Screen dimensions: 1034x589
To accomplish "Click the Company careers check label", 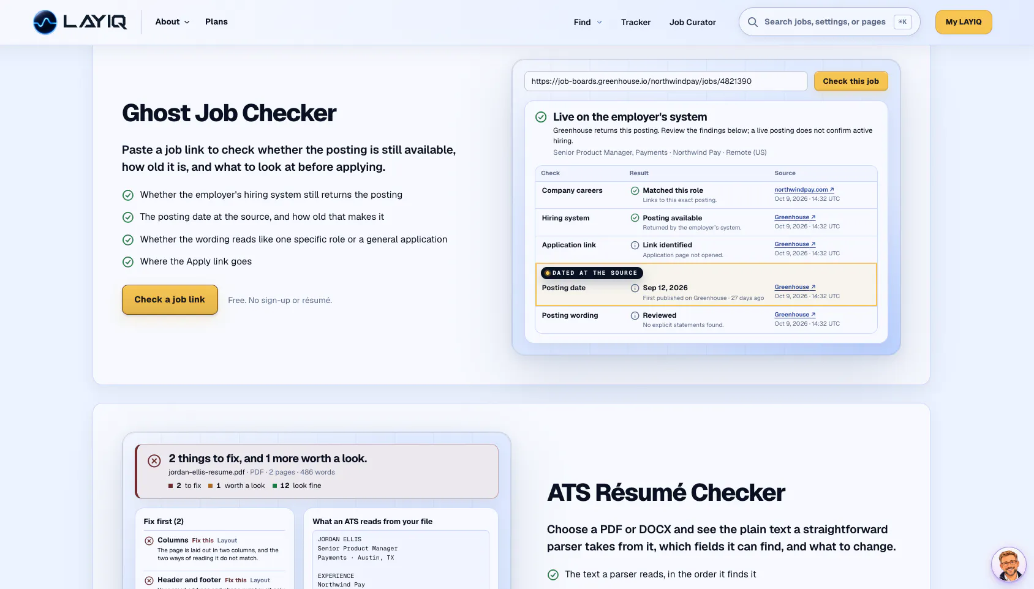I will (572, 190).
